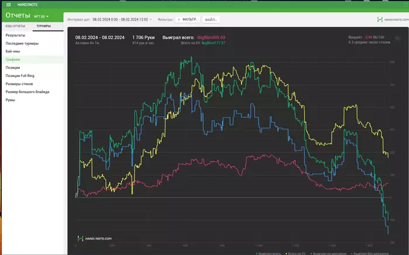Click the '1 706 Руки' hand count

tap(143, 37)
